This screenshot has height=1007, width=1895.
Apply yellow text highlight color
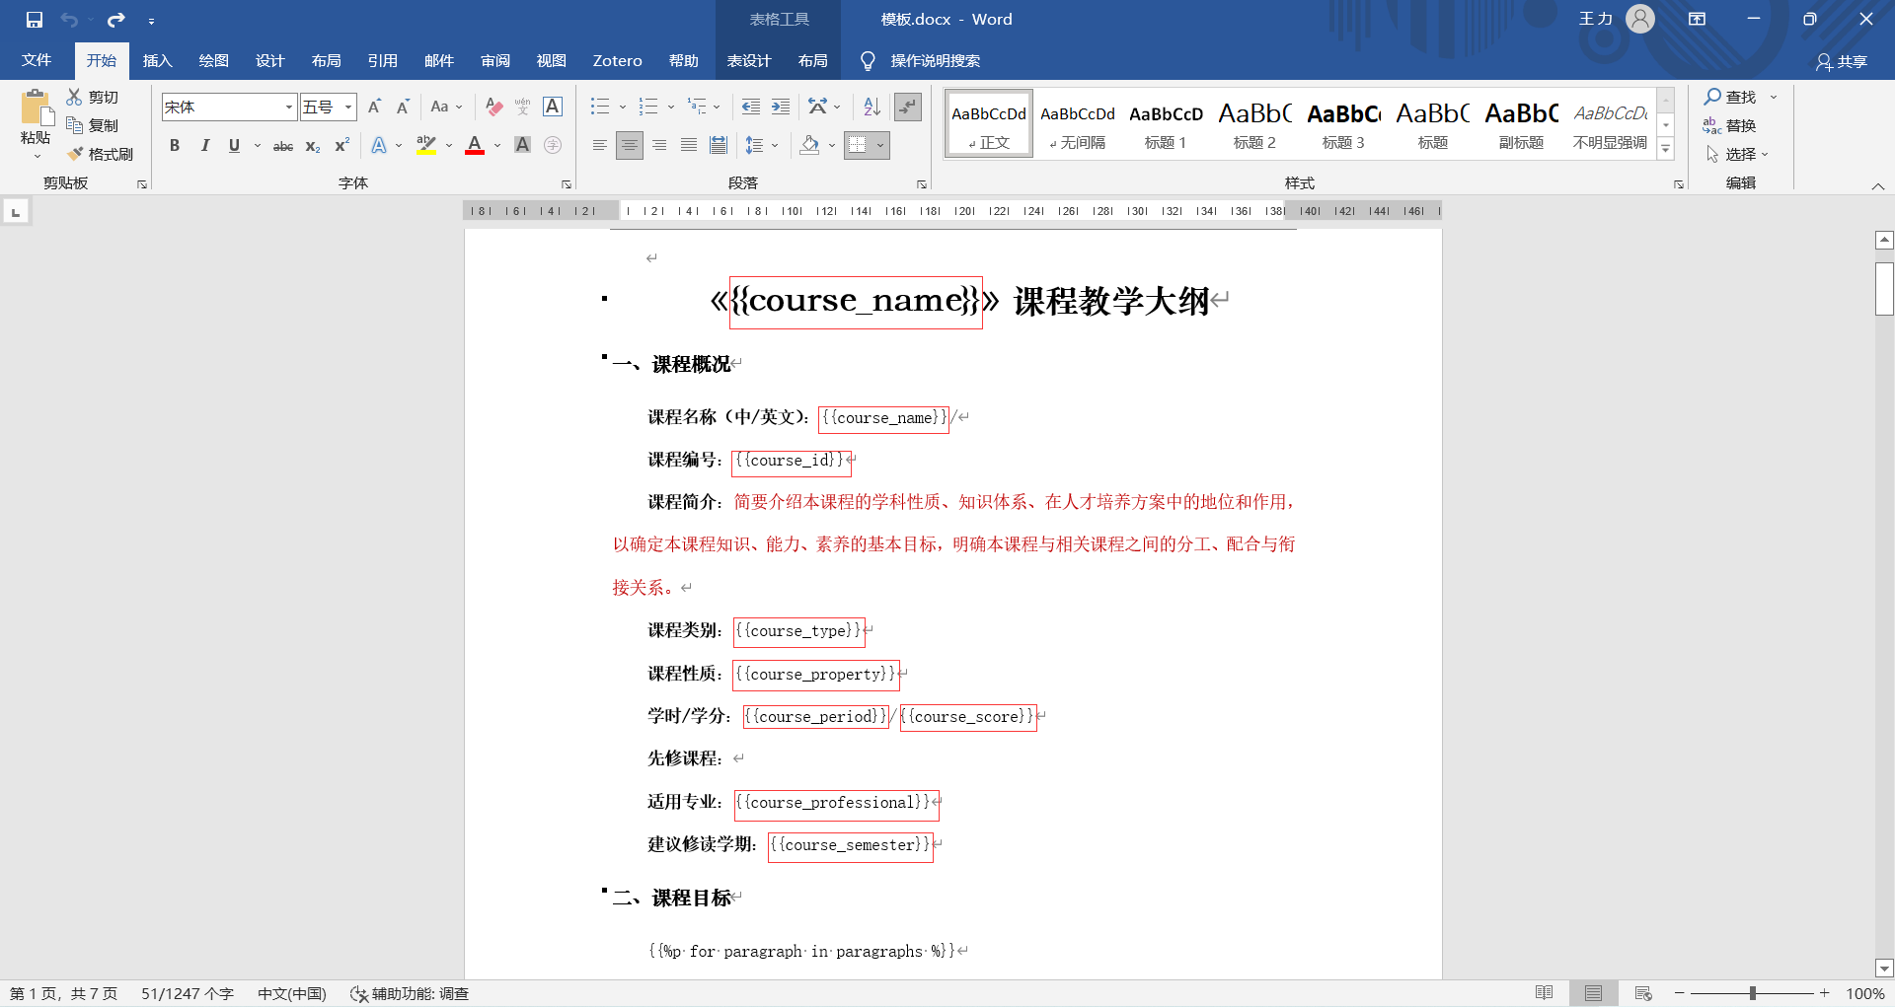pos(426,146)
